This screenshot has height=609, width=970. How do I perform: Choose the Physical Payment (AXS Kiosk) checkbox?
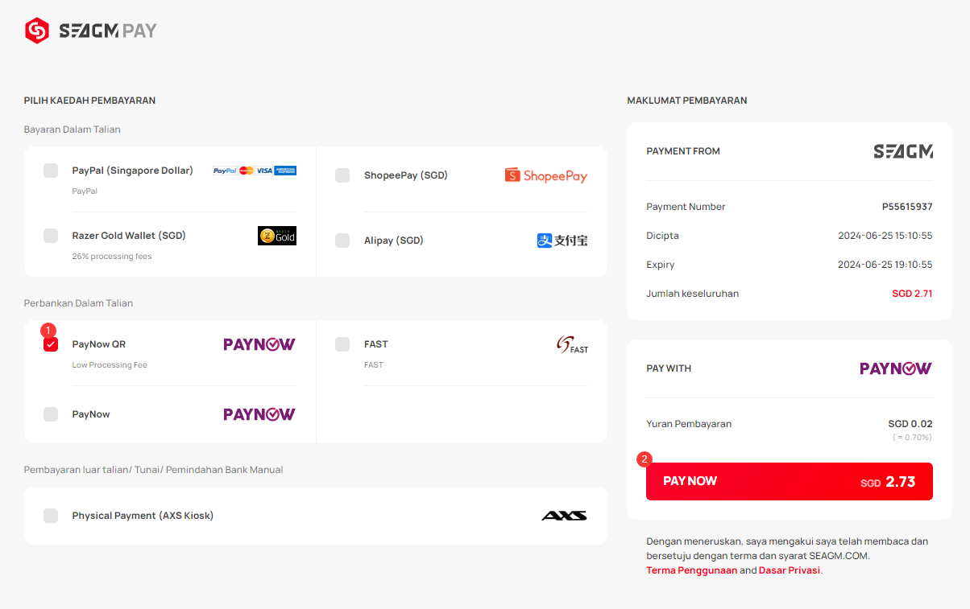click(51, 516)
